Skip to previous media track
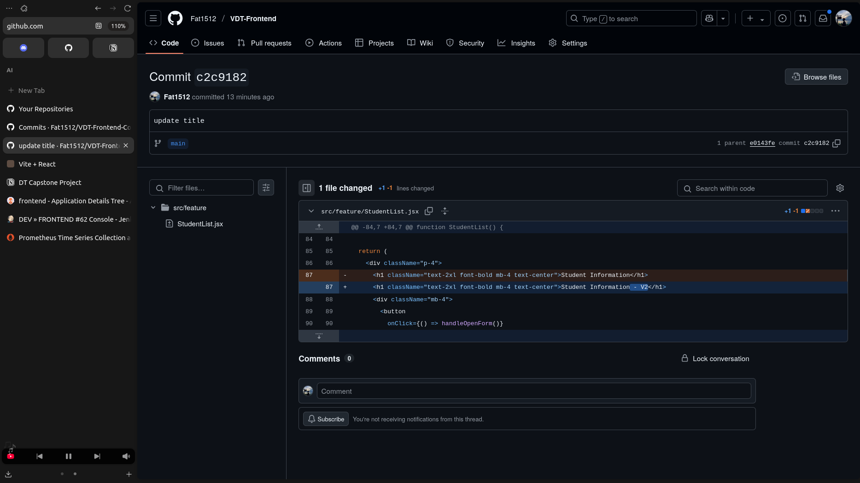Image resolution: width=860 pixels, height=483 pixels. [40, 456]
